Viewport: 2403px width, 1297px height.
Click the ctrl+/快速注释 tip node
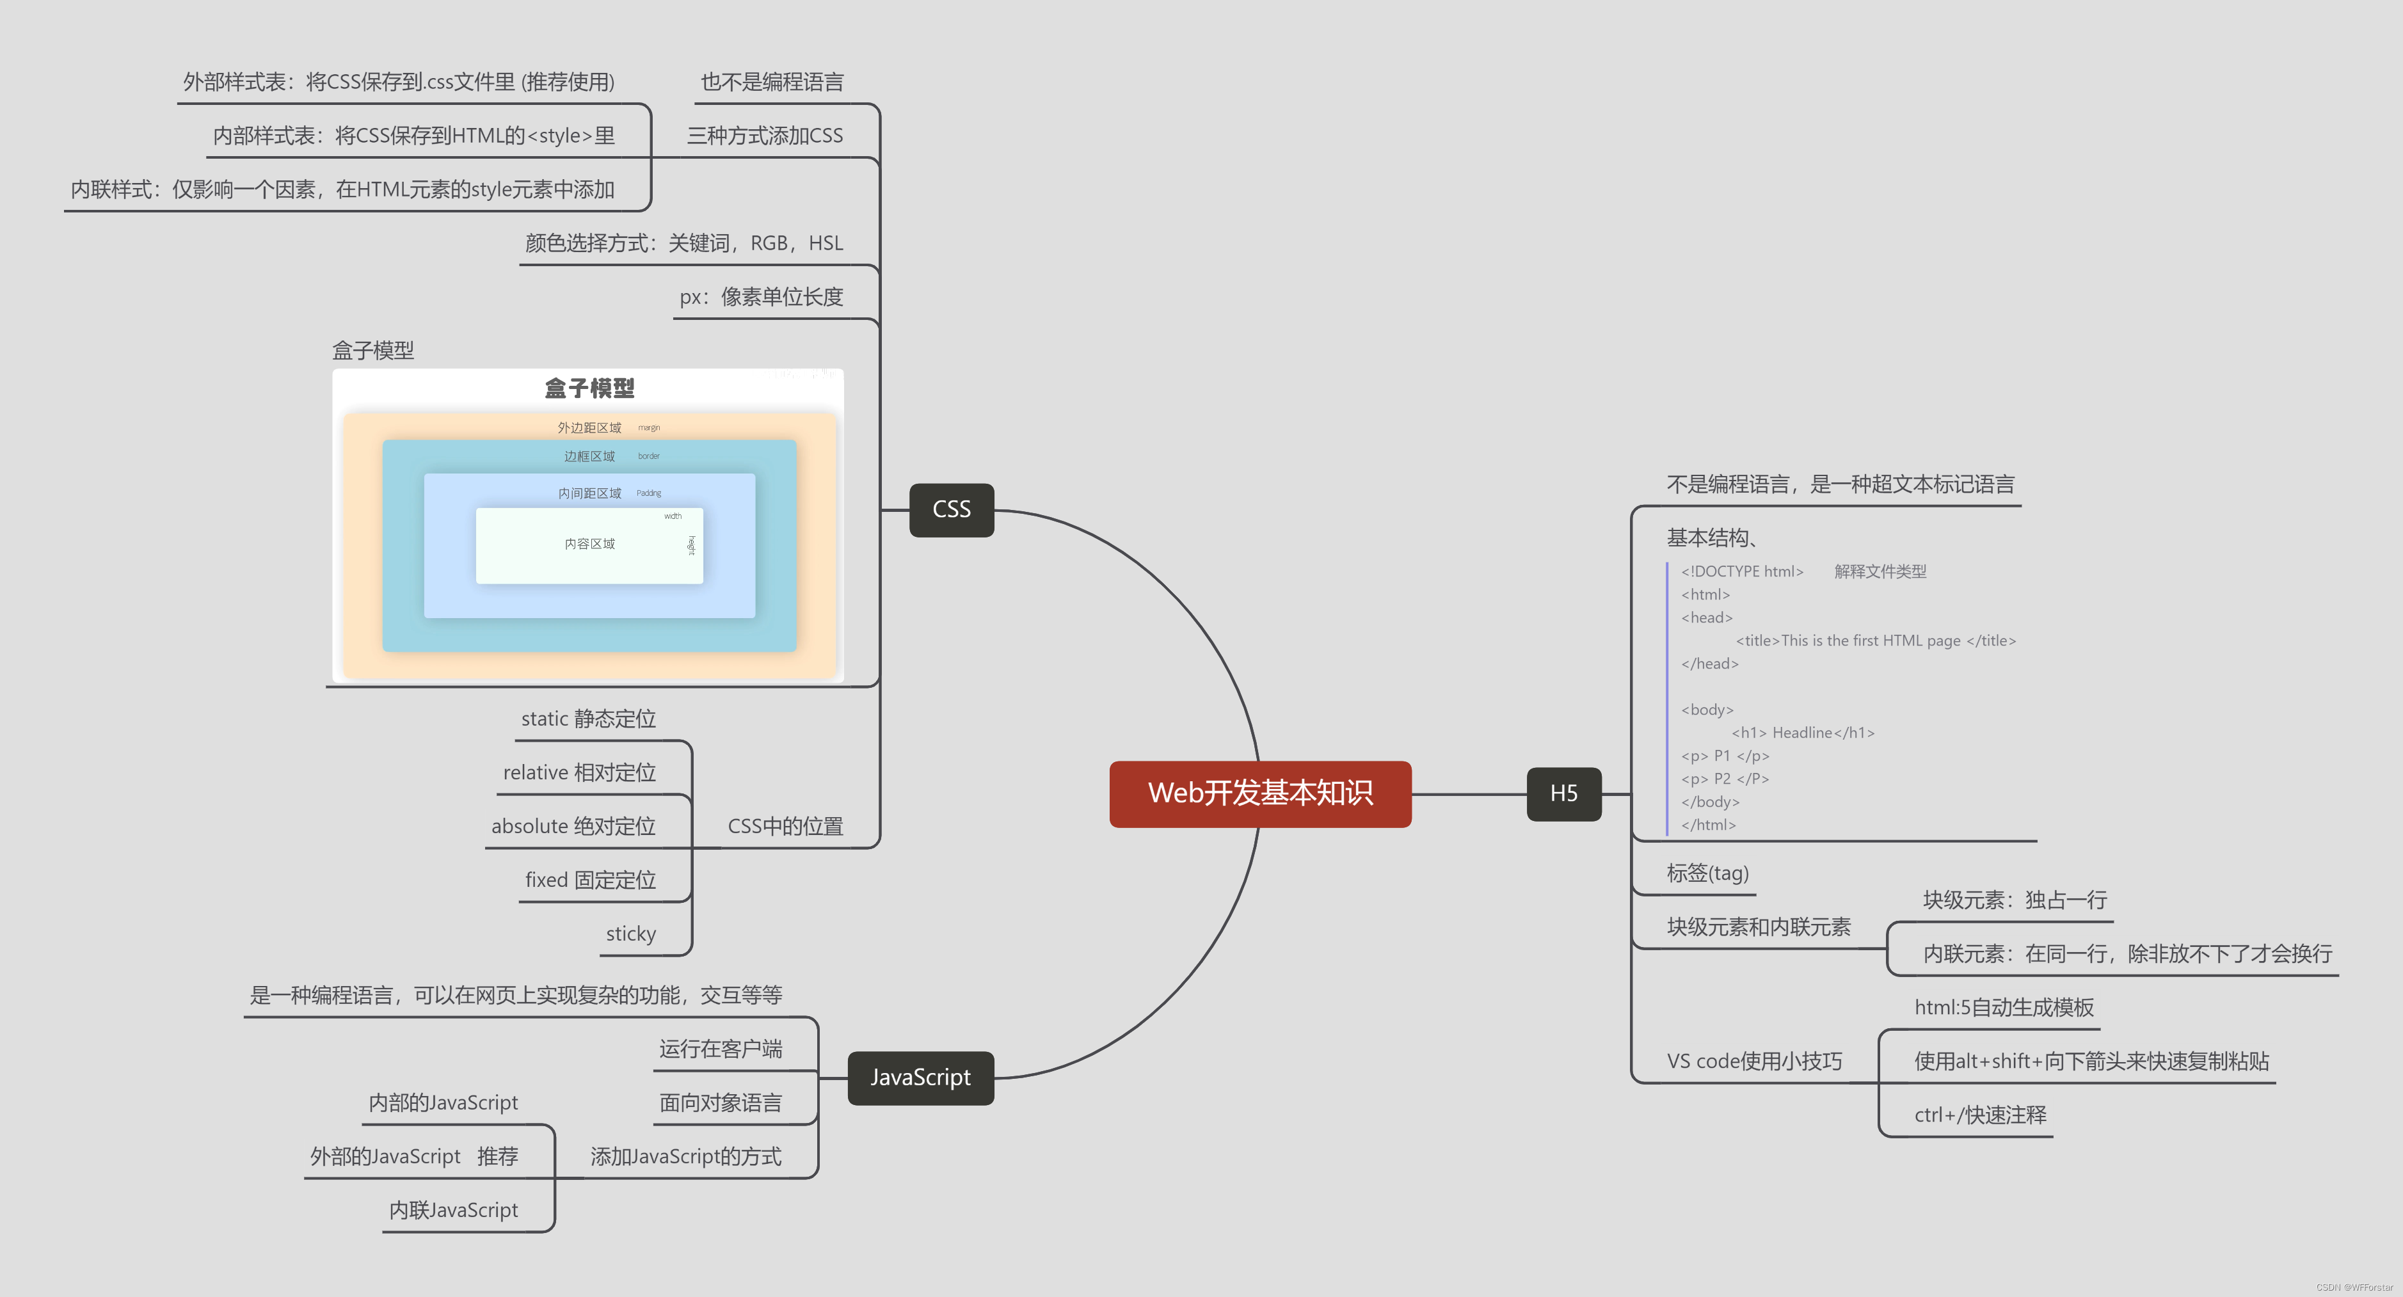pyautogui.click(x=1979, y=1115)
